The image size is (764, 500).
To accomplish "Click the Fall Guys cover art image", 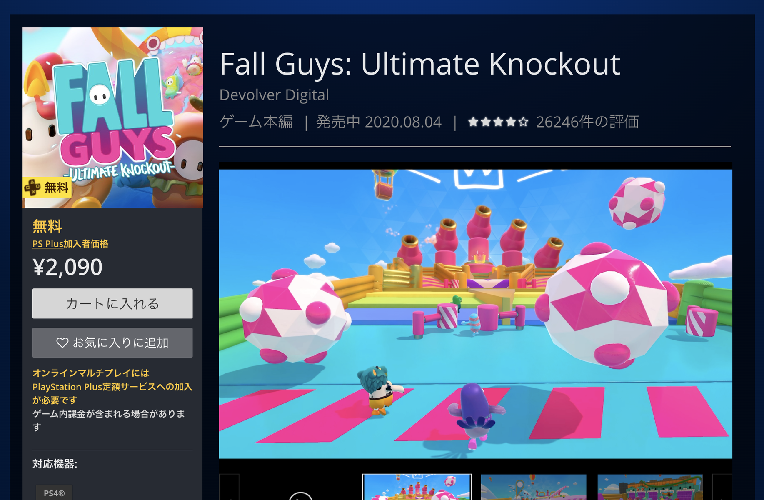I will tap(113, 117).
